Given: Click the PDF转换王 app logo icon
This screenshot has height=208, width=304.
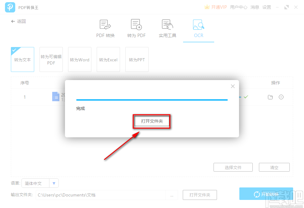Looking at the screenshot, I should coord(10,7).
